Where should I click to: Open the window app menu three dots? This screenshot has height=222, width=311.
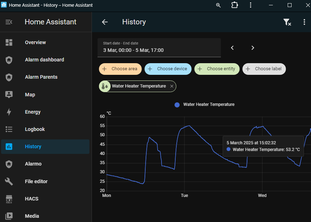[251, 5]
